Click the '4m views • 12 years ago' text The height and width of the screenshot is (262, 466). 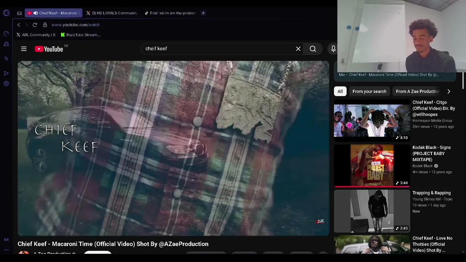click(432, 172)
